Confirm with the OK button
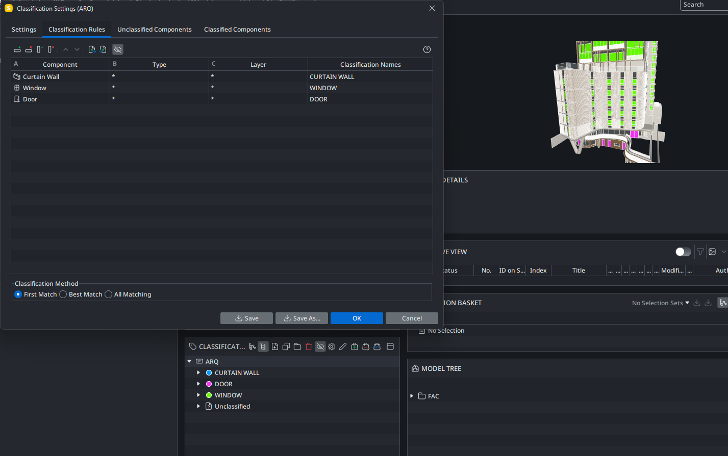 [357, 318]
